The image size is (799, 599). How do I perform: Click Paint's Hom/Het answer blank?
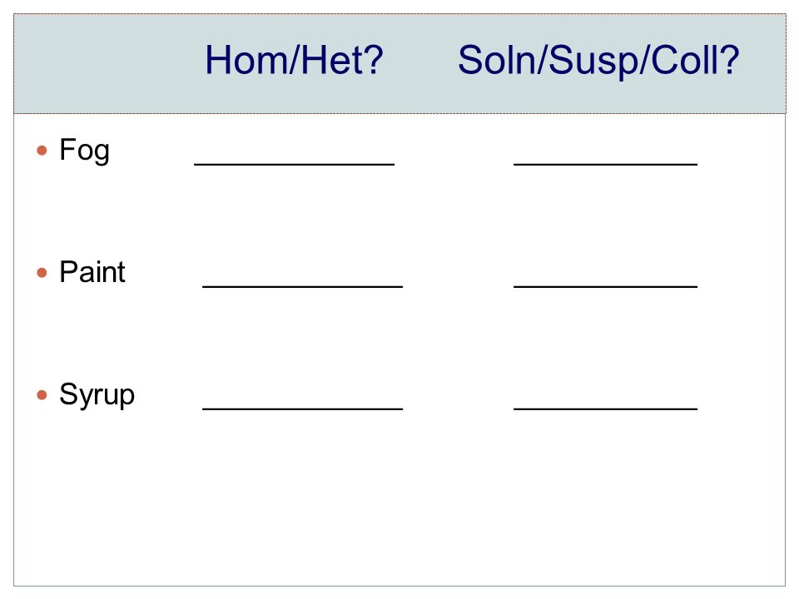[302, 286]
